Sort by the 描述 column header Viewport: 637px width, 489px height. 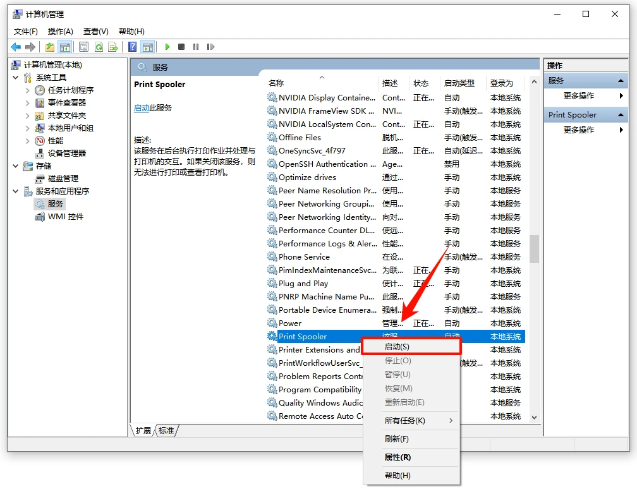click(394, 83)
